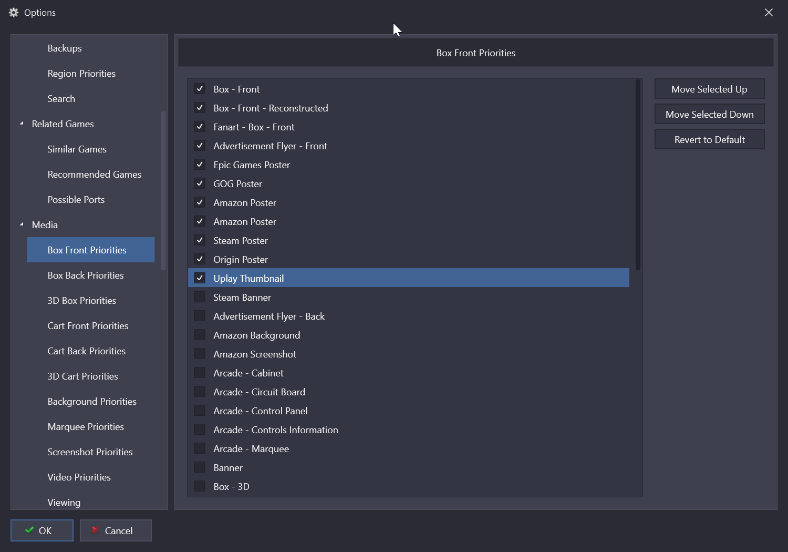Viewport: 788px width, 552px height.
Task: Check Arcade - Controls Information checkbox
Action: pos(200,430)
